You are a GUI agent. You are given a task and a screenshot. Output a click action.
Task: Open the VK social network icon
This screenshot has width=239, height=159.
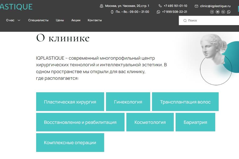pyautogui.click(x=223, y=12)
